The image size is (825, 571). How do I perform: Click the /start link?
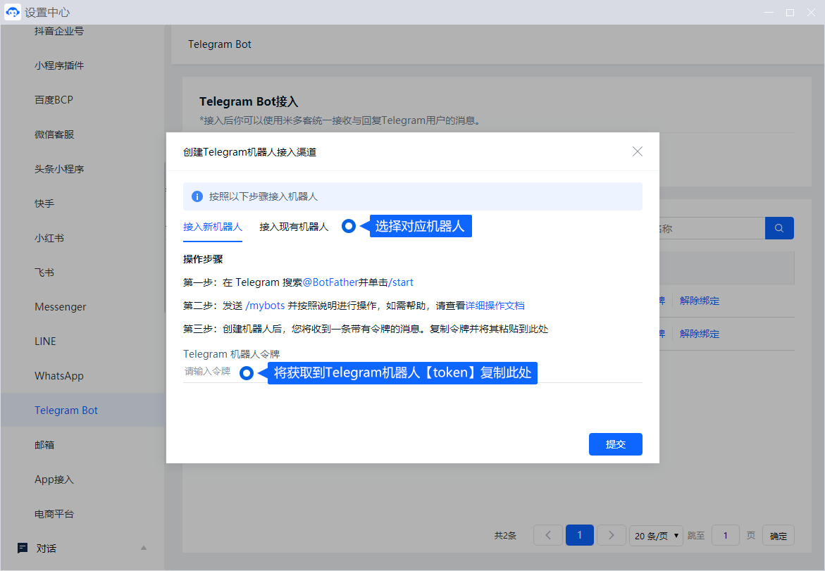pos(401,282)
